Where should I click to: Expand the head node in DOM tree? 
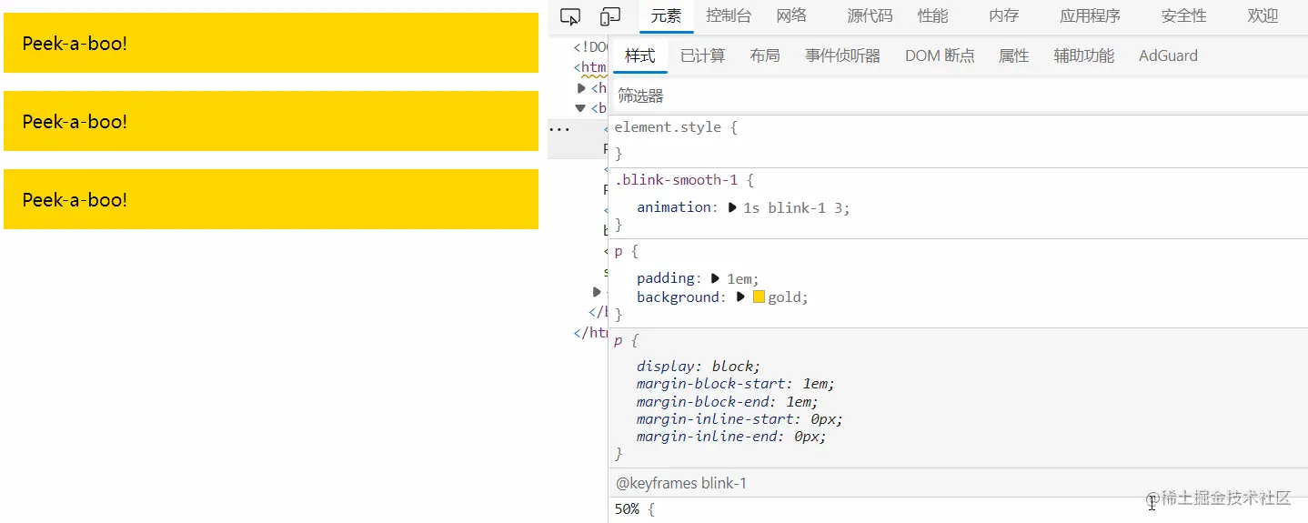(582, 88)
